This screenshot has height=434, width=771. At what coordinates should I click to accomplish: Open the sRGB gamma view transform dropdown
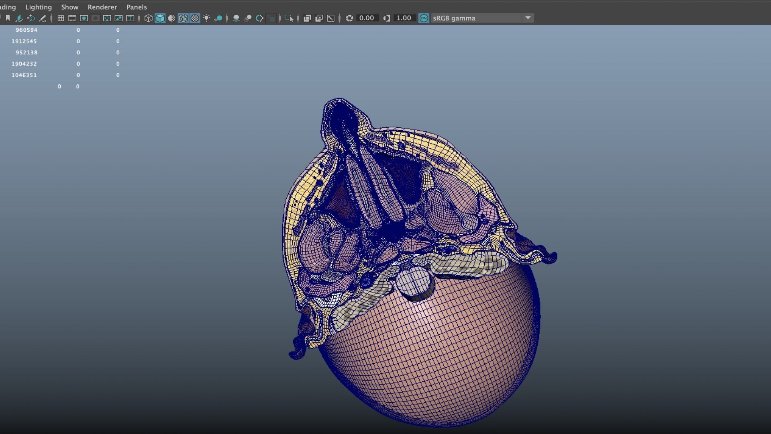point(528,18)
